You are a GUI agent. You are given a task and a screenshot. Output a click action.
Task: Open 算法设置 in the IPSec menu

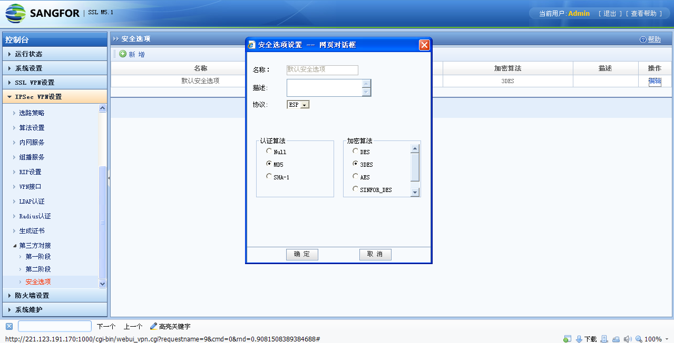tap(32, 128)
